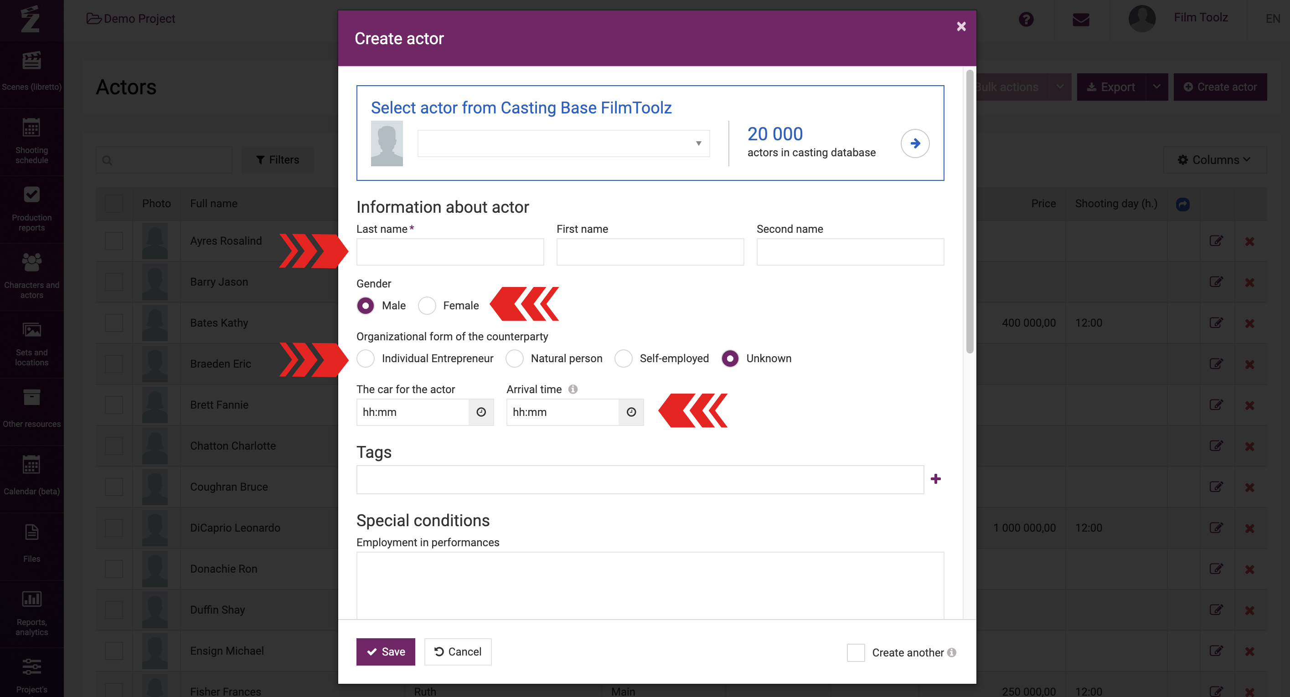The width and height of the screenshot is (1290, 697).
Task: Open Production reports in sidebar
Action: click(31, 209)
